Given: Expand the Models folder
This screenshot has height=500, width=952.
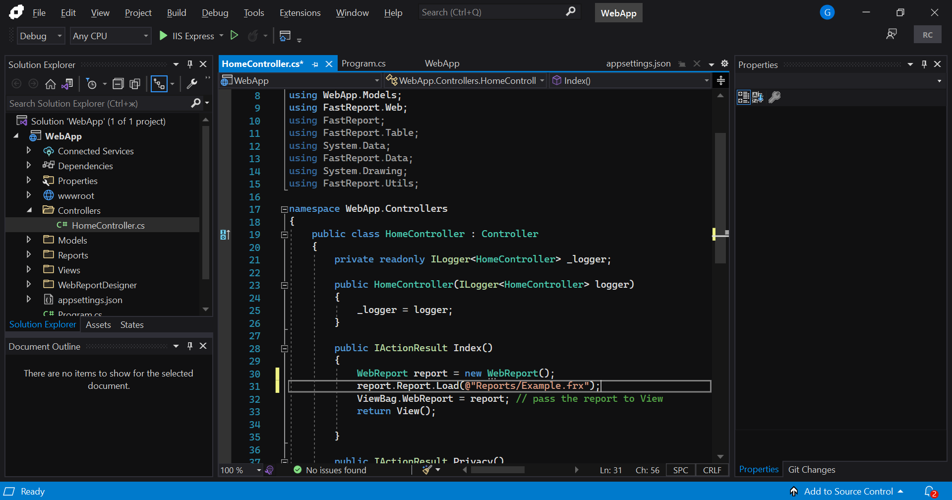Looking at the screenshot, I should pos(28,240).
